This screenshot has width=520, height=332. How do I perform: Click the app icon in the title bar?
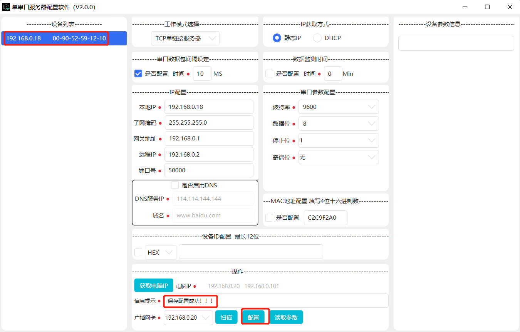click(x=6, y=7)
